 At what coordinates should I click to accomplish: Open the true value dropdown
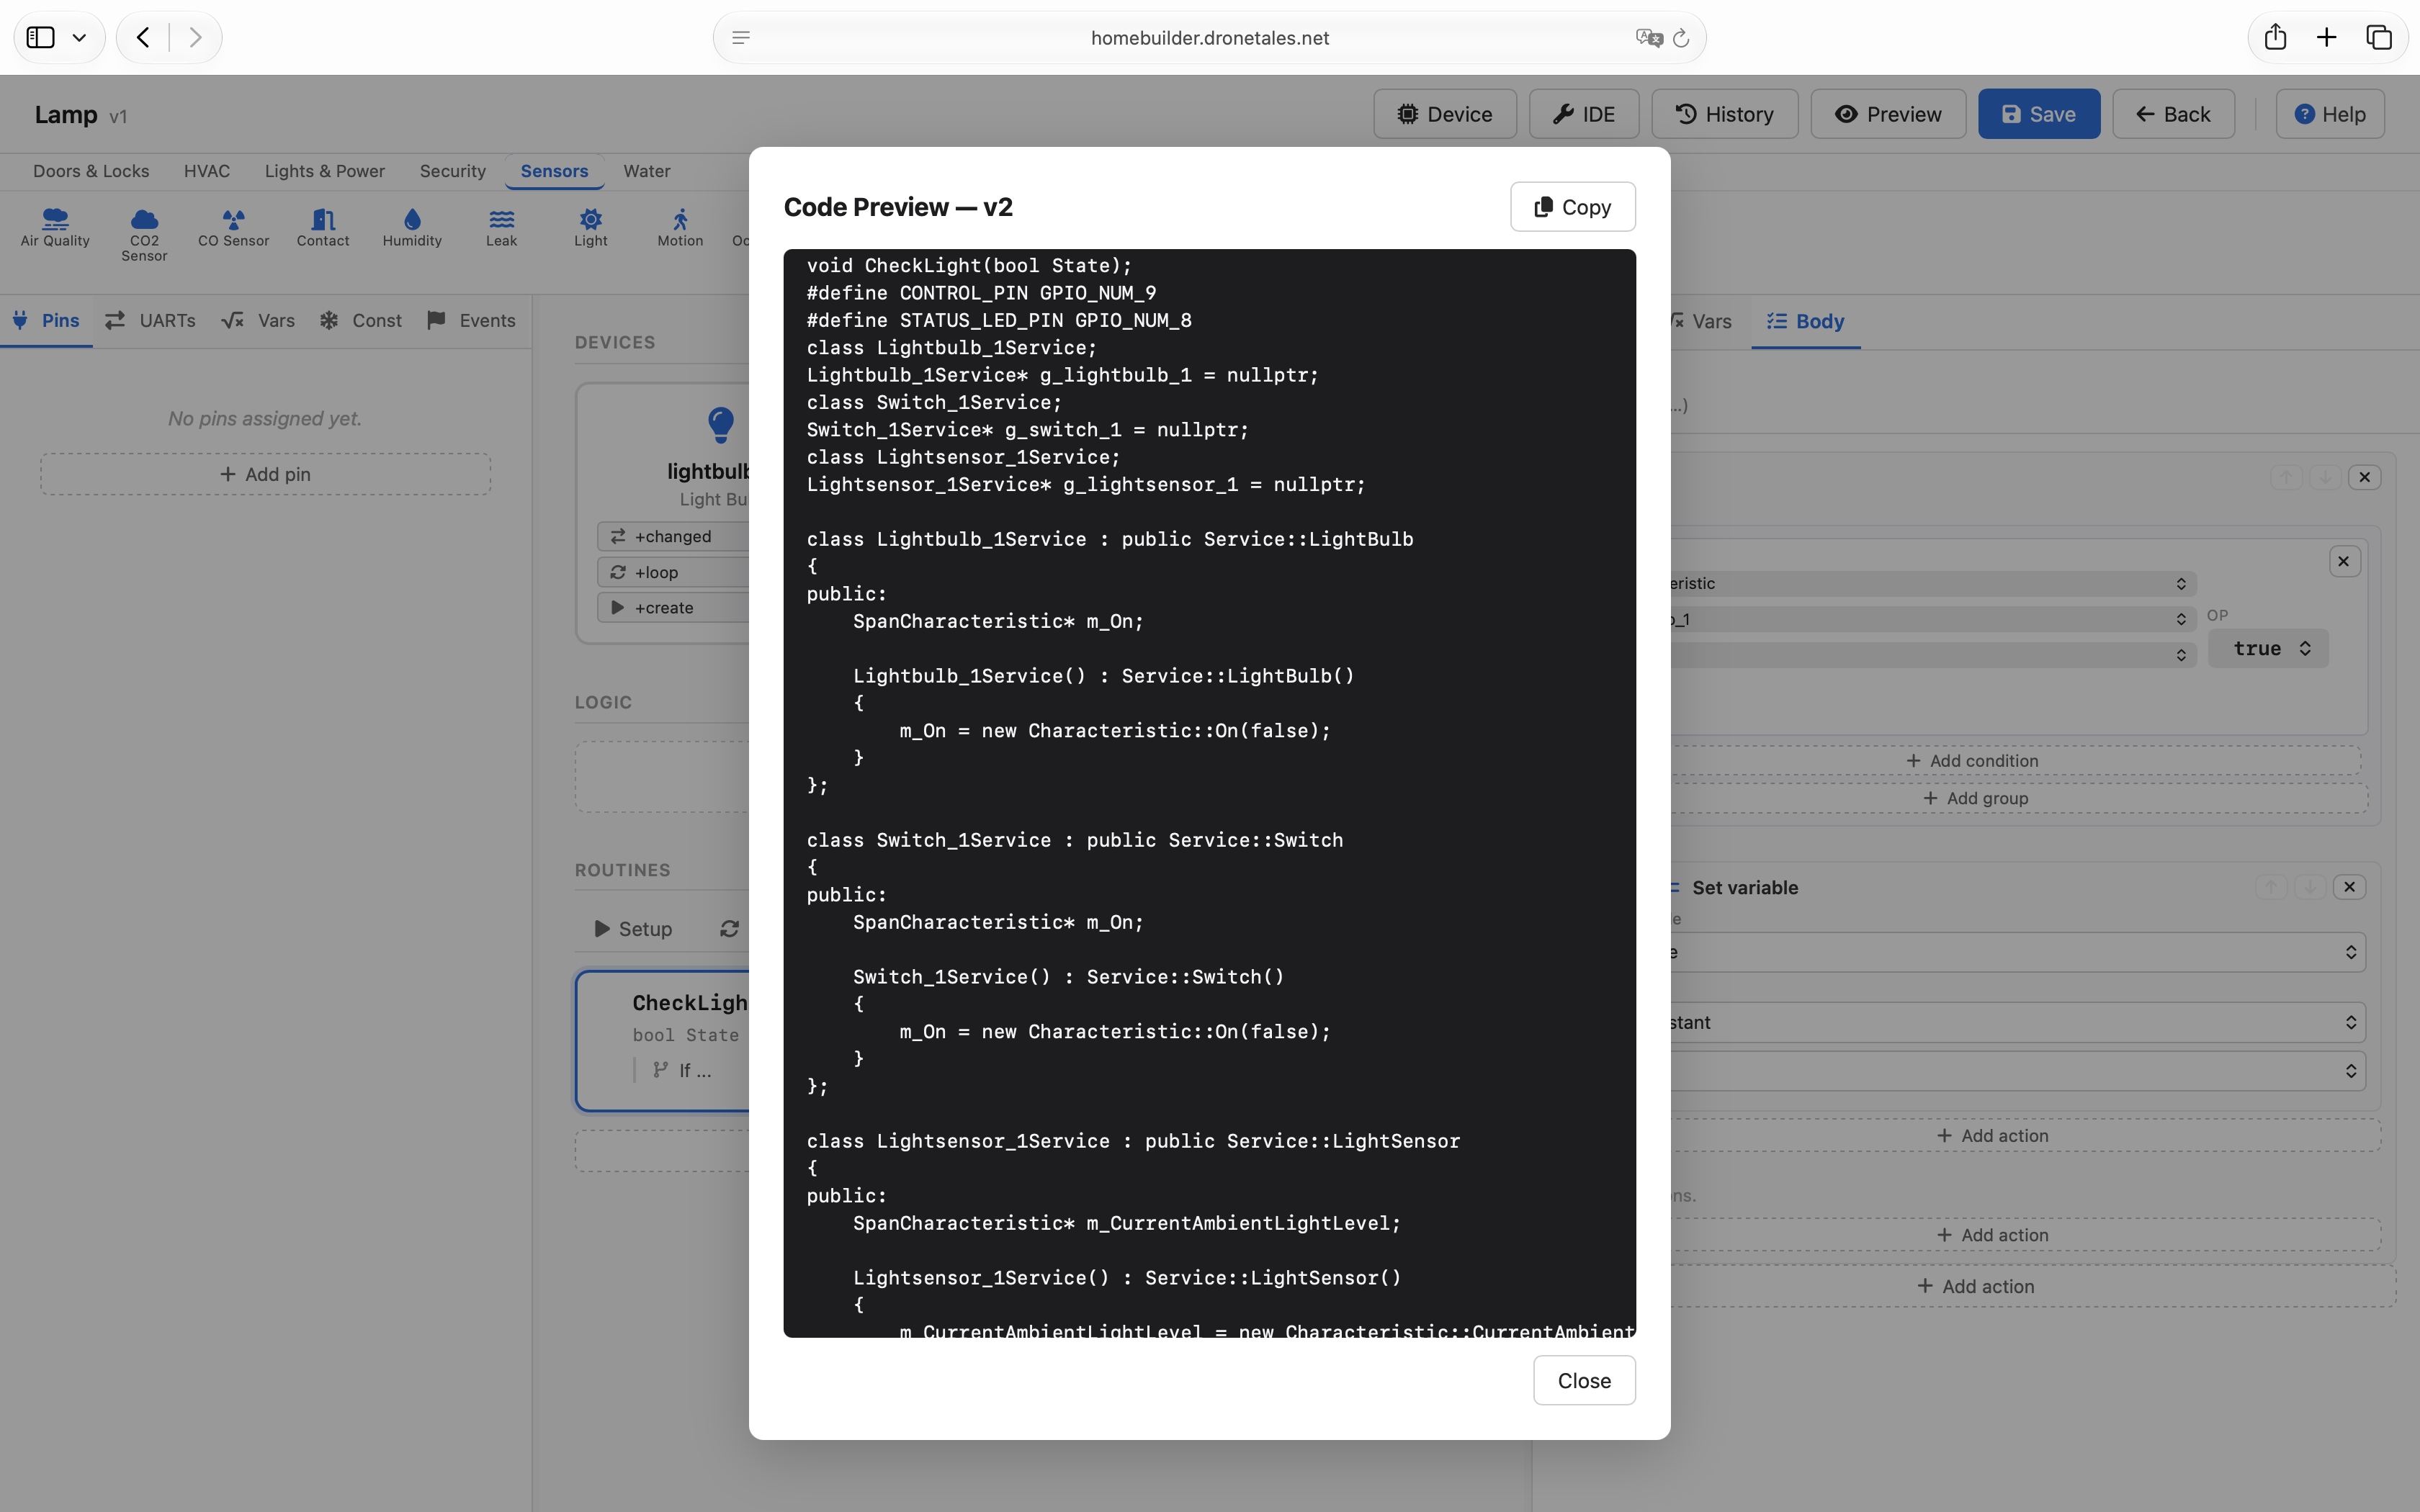[x=2268, y=648]
